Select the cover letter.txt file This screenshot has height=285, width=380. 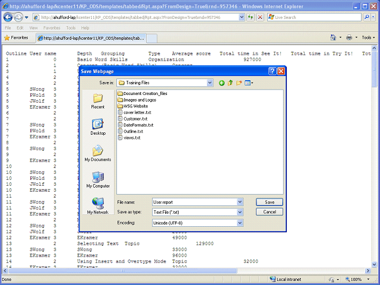click(135, 112)
